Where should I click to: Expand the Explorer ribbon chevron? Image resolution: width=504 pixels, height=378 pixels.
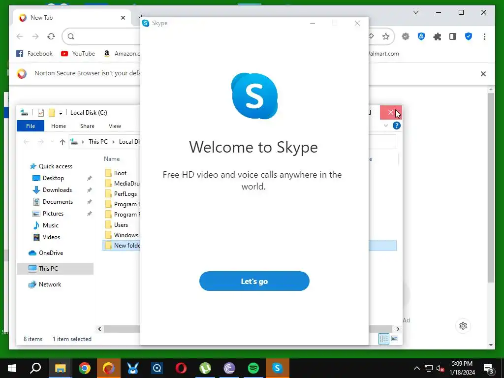[386, 126]
